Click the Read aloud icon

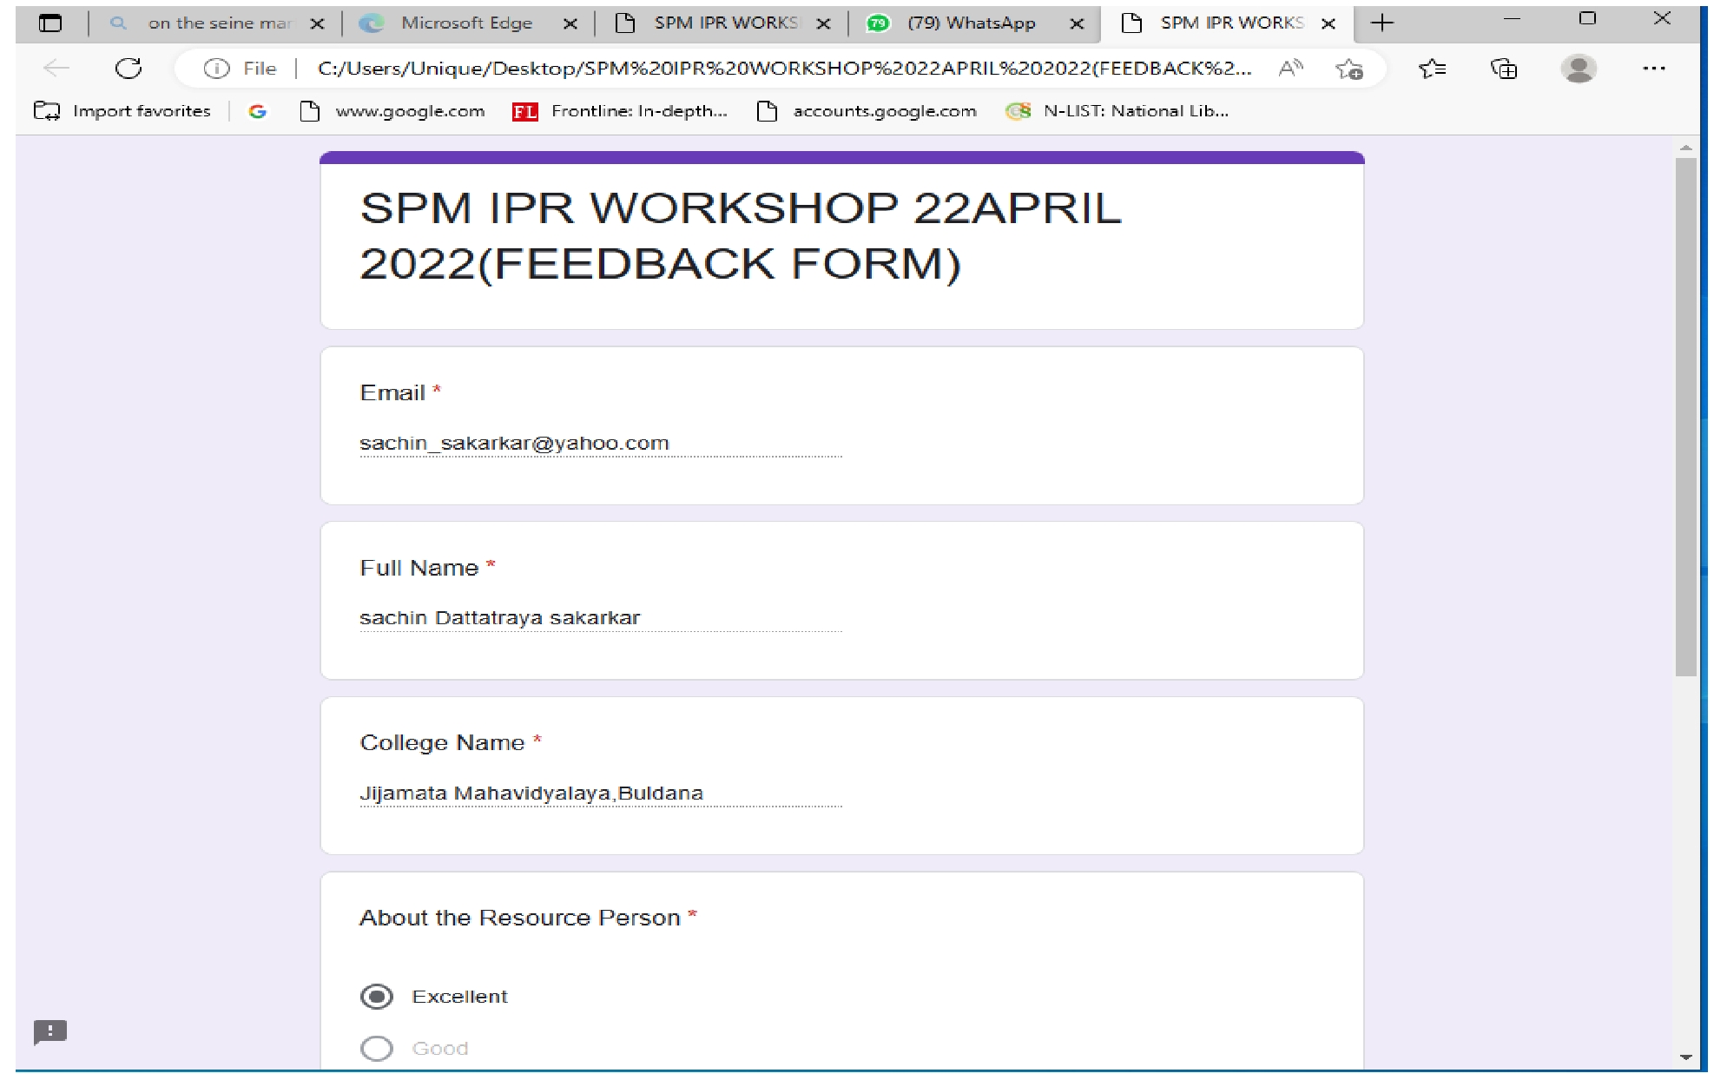click(1291, 68)
